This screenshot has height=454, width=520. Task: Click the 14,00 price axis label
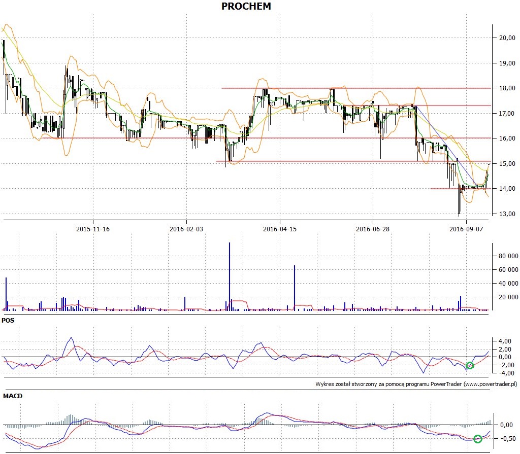coord(507,189)
